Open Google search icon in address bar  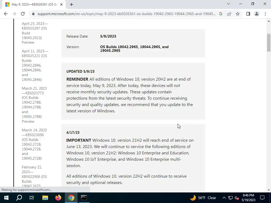tap(221, 14)
